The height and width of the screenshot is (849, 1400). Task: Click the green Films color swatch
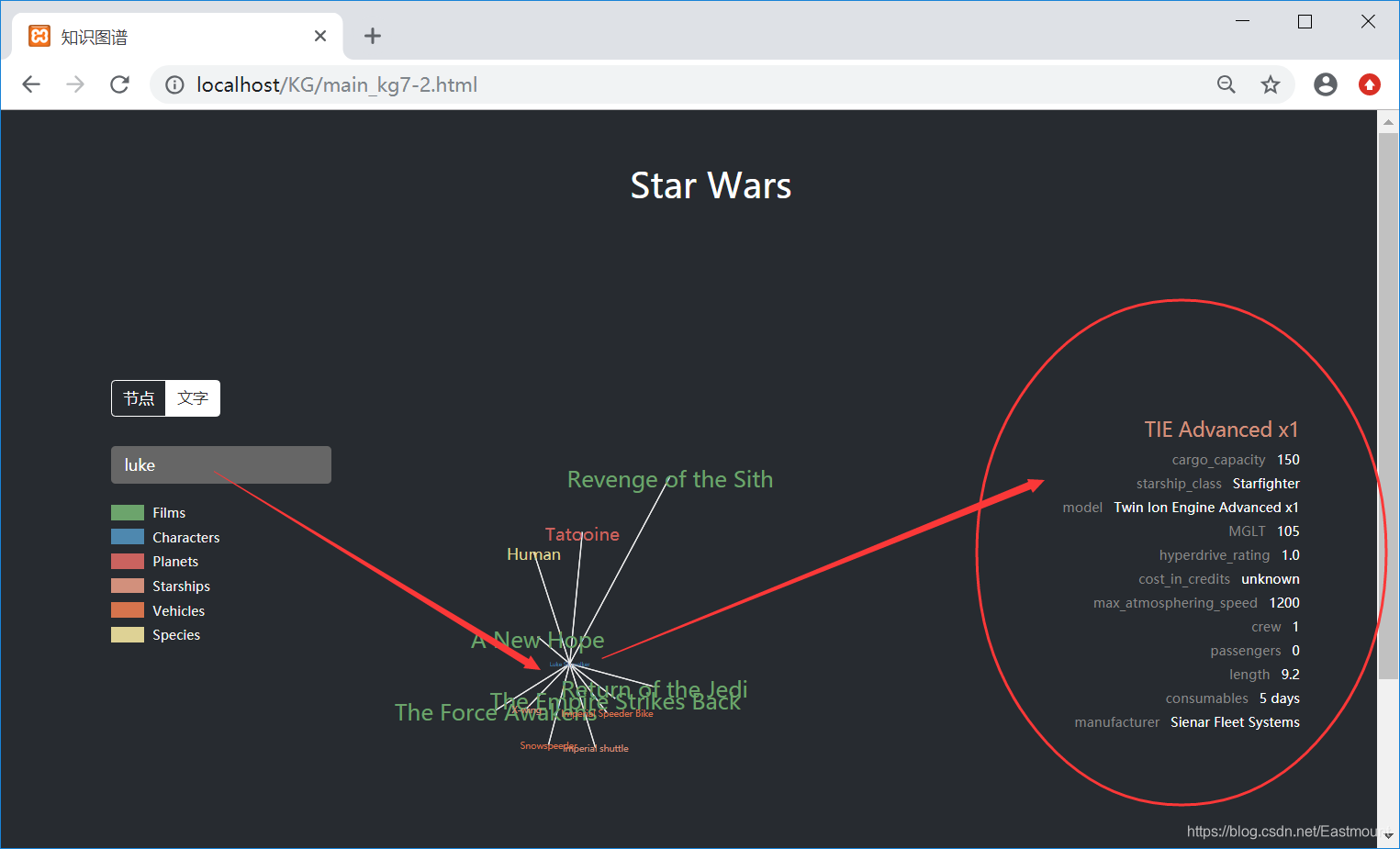(x=128, y=513)
